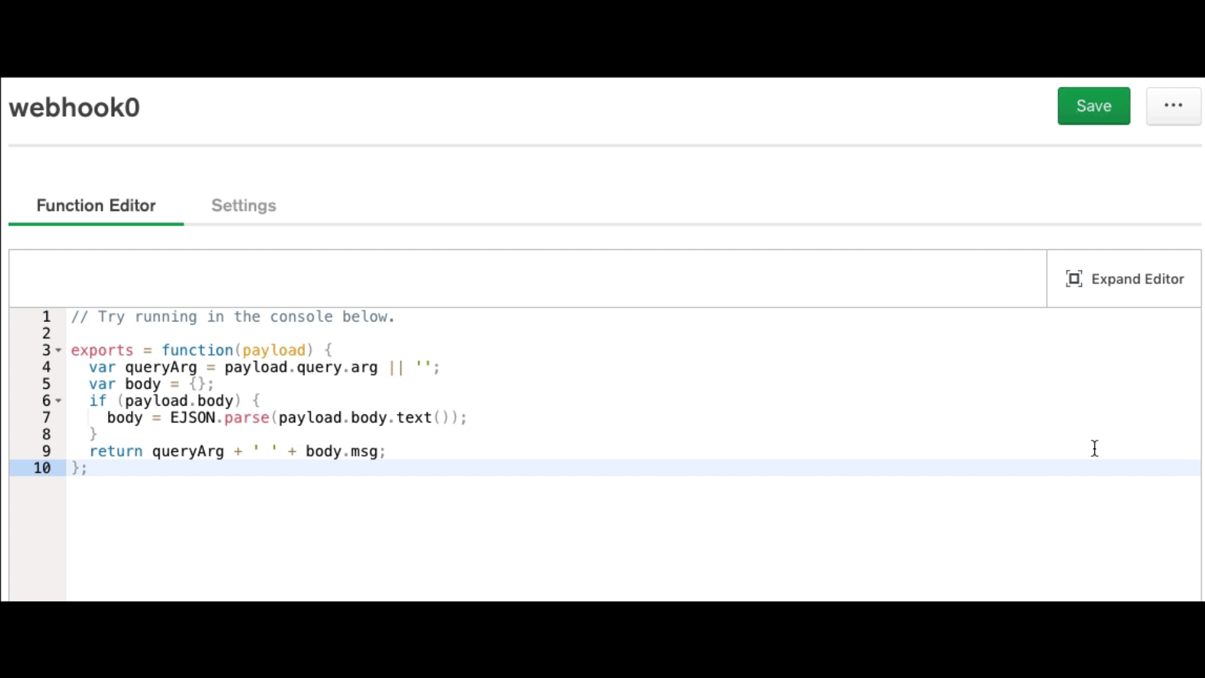Click line number 10 in the gutter
Viewport: 1205px width, 678px height.
41,468
